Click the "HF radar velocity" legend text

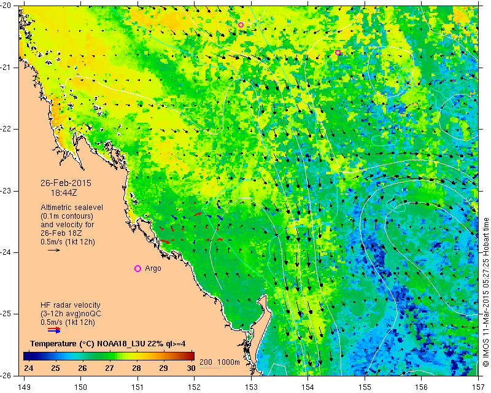pyautogui.click(x=71, y=305)
